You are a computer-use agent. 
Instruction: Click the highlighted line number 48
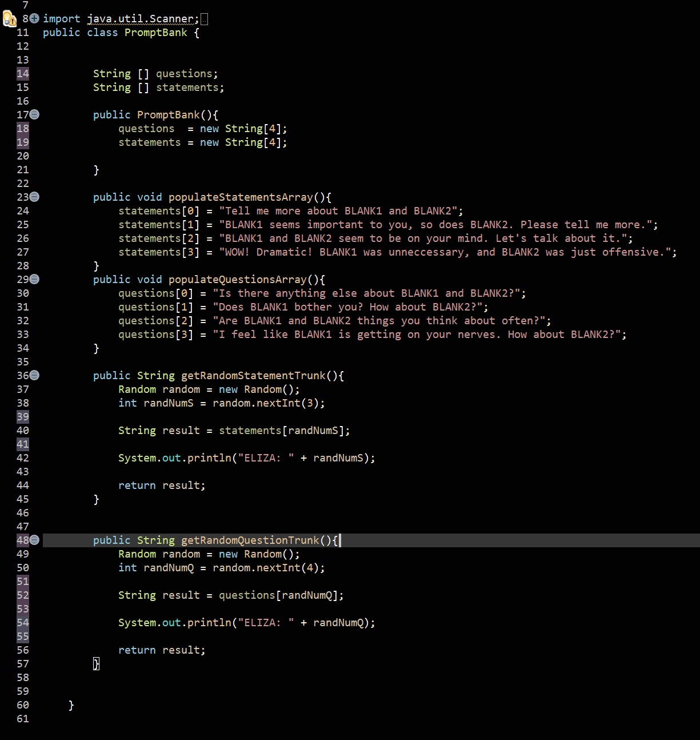click(x=22, y=540)
